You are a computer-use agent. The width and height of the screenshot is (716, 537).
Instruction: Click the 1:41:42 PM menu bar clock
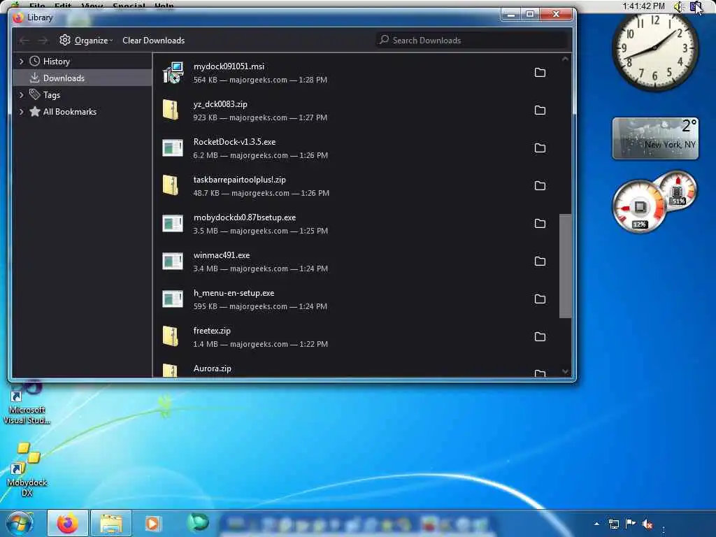tap(643, 6)
